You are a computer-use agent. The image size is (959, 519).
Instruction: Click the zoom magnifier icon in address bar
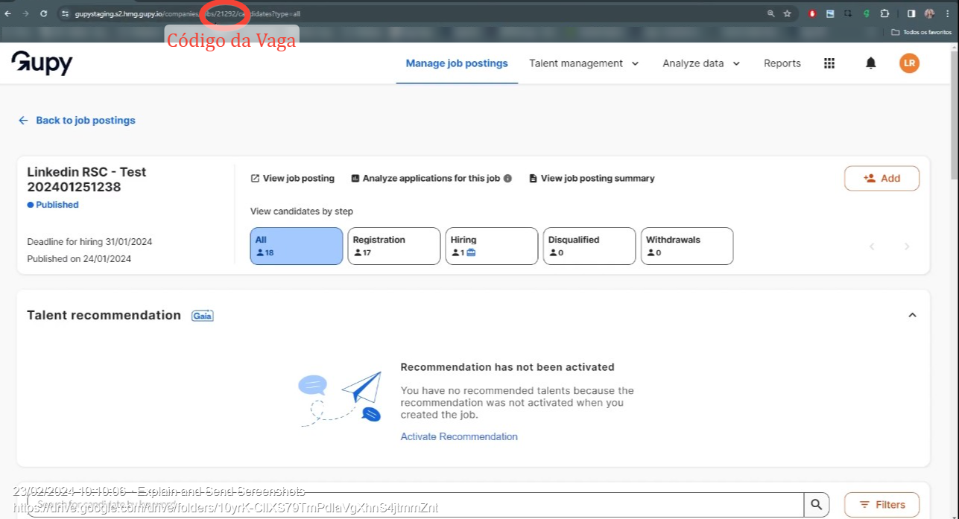point(770,13)
